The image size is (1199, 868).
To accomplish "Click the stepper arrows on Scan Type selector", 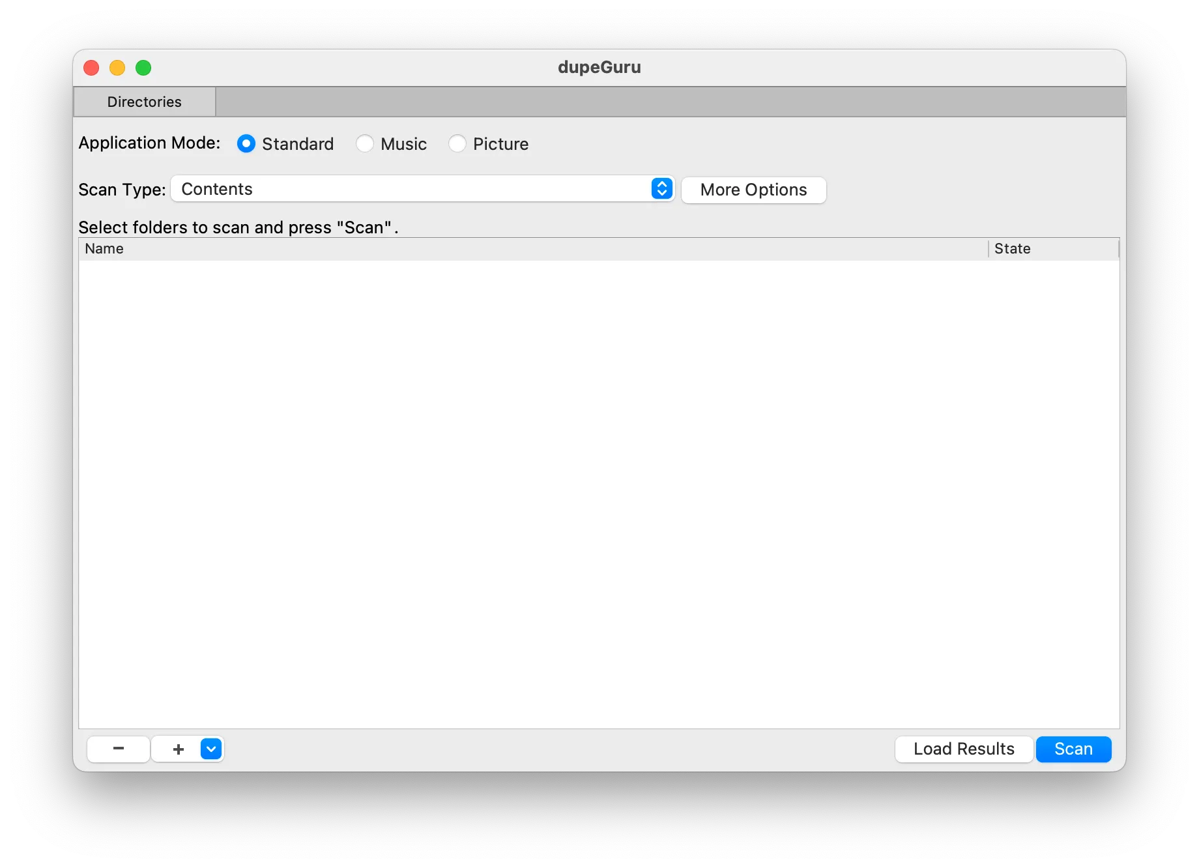I will 661,188.
